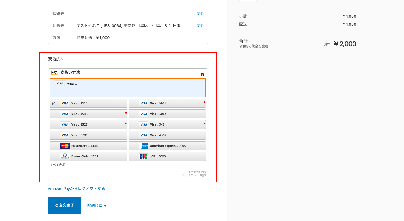Click the small red S badge icon
The image size is (404, 221).
(202, 75)
